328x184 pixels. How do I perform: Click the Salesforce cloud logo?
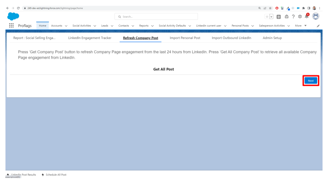13,16
